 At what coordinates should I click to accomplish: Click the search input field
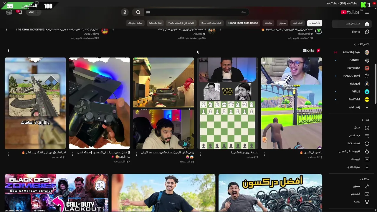(x=196, y=12)
